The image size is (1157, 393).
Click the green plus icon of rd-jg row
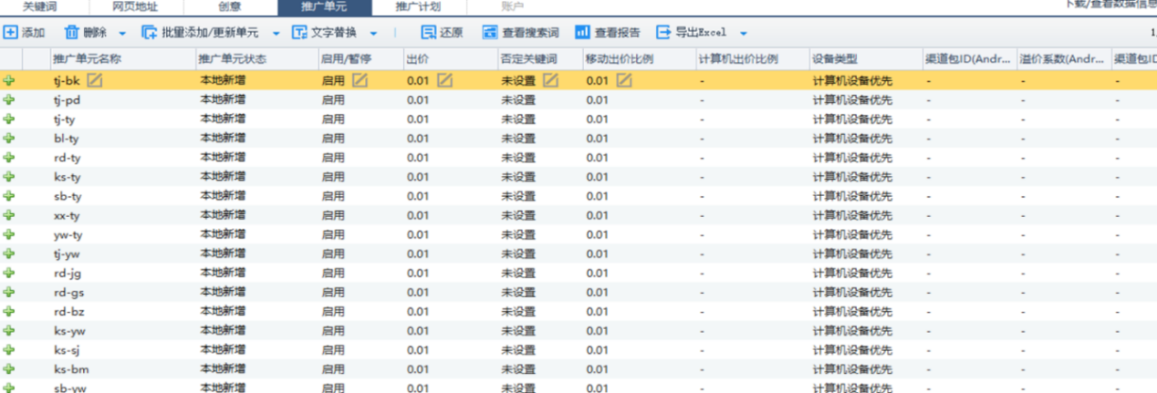9,273
